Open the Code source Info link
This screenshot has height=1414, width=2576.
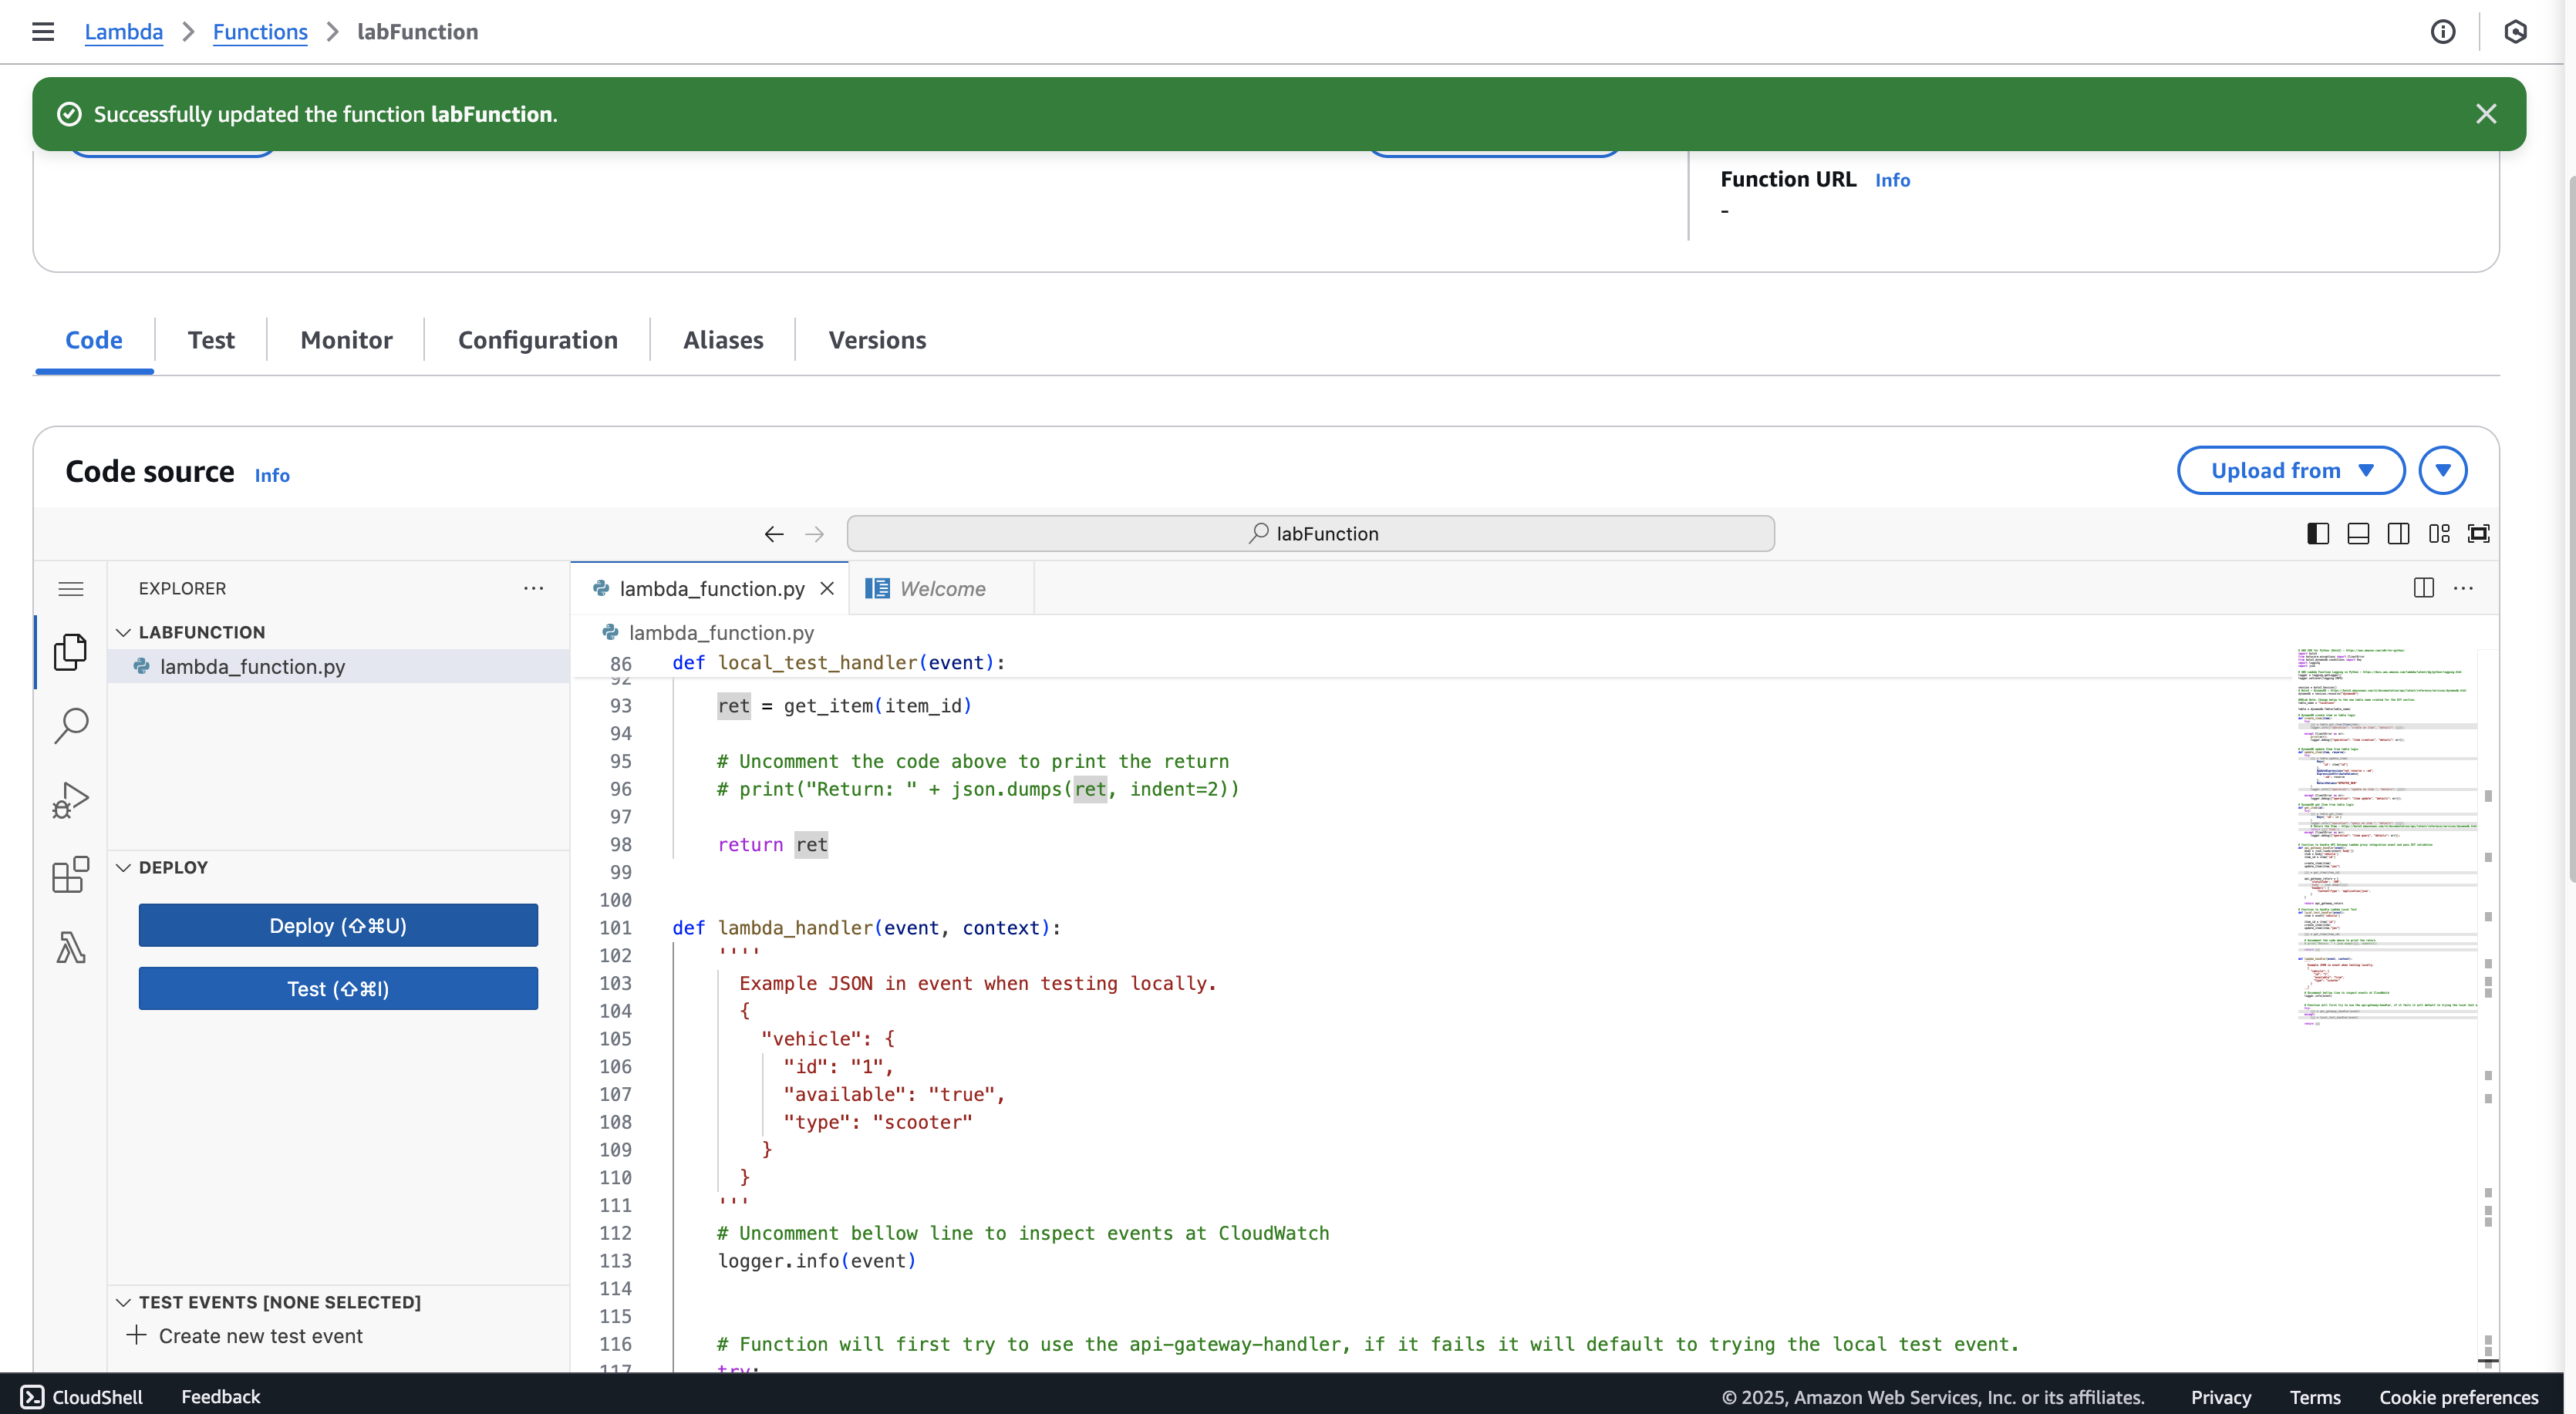click(272, 475)
